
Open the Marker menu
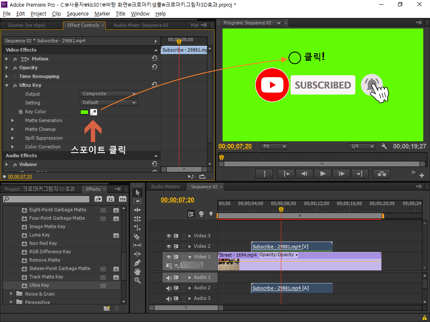pos(102,14)
